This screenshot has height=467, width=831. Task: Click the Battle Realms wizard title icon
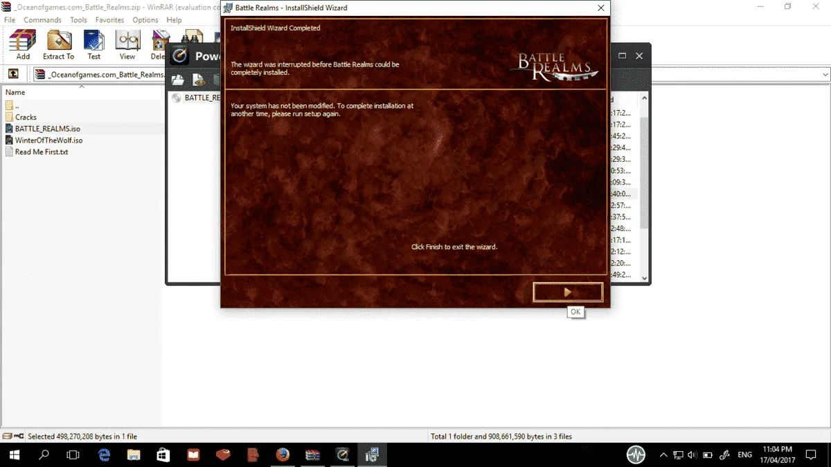coord(228,8)
